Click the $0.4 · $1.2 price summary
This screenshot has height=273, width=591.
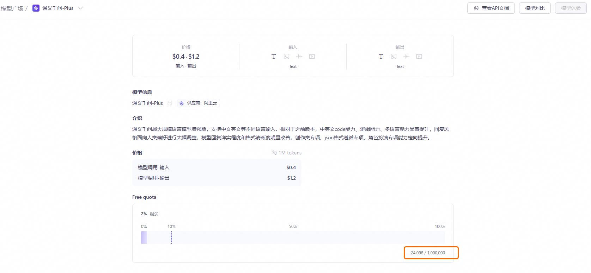click(186, 56)
